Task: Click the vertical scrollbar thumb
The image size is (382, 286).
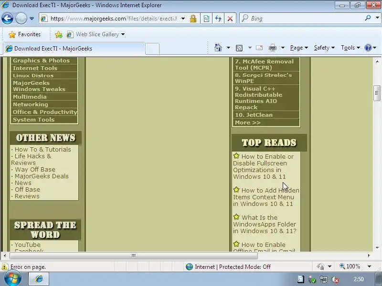Action: (x=377, y=93)
